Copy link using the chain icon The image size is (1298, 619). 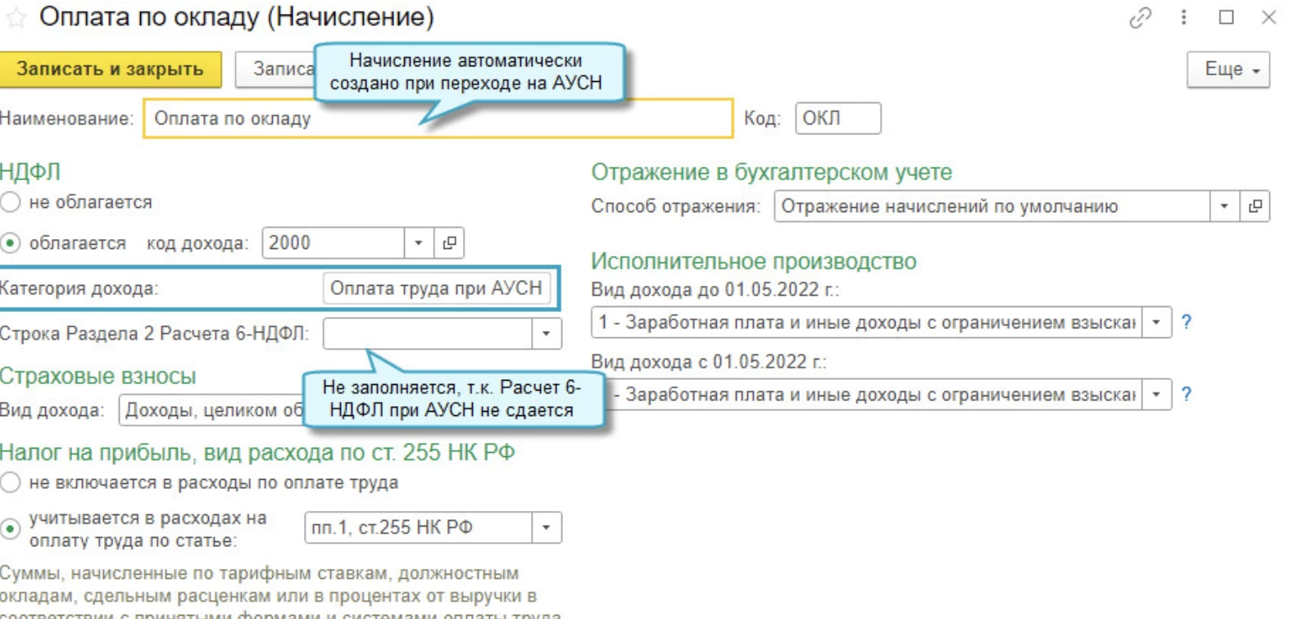point(1140,18)
